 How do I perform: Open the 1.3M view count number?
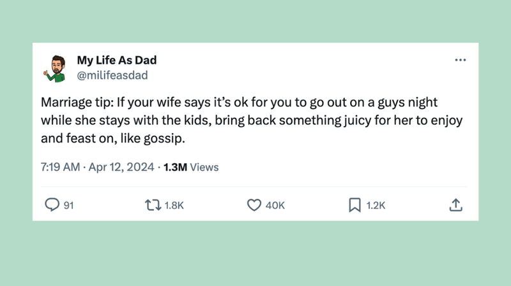(x=175, y=168)
